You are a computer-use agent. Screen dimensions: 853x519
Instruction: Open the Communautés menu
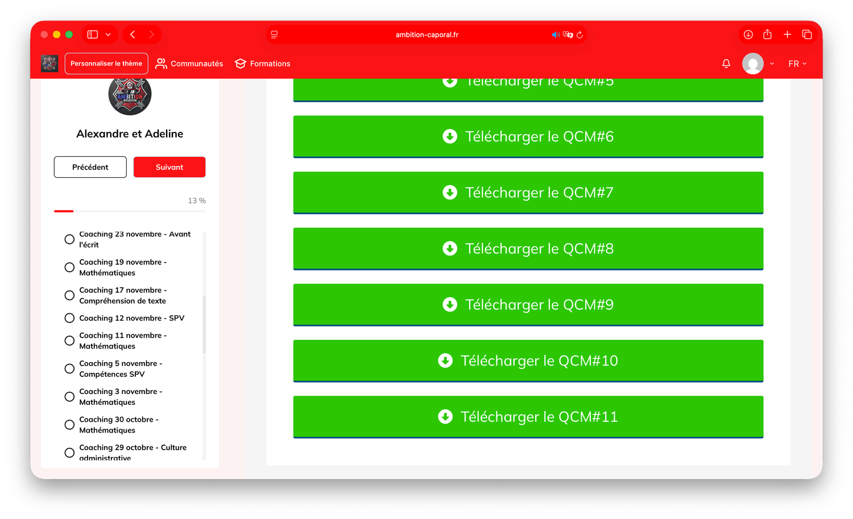(x=189, y=64)
